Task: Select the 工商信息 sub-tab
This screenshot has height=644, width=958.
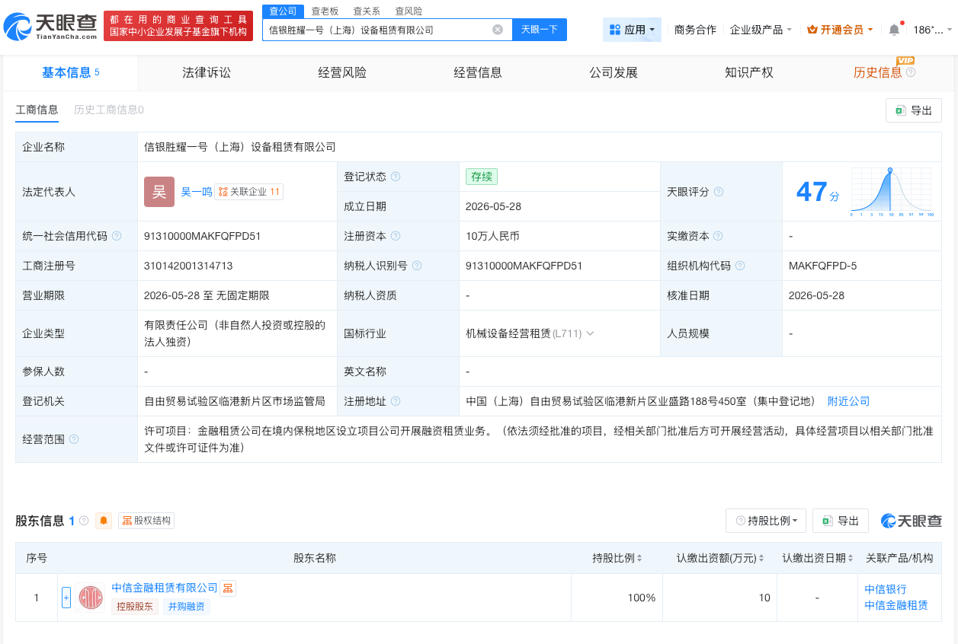Action: (x=37, y=110)
